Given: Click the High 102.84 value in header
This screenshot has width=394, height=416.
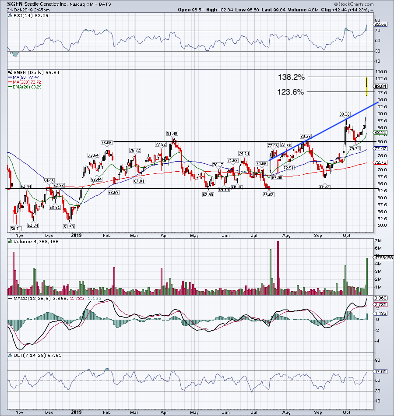Looking at the screenshot, I should [x=219, y=10].
